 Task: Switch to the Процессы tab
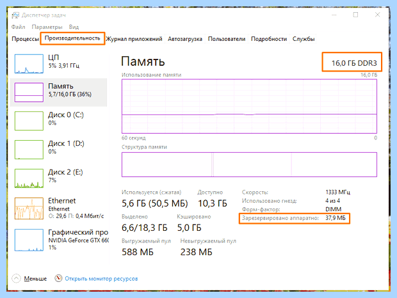click(25, 39)
